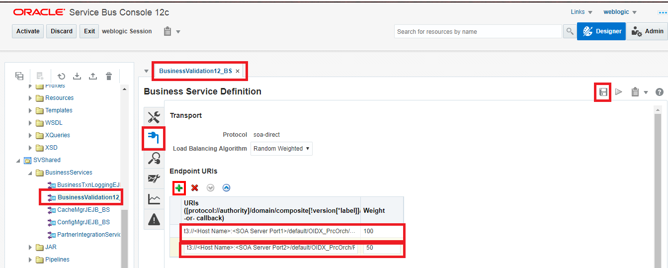This screenshot has height=268, width=668.
Task: Expand the WSDL folder
Action: [30, 123]
